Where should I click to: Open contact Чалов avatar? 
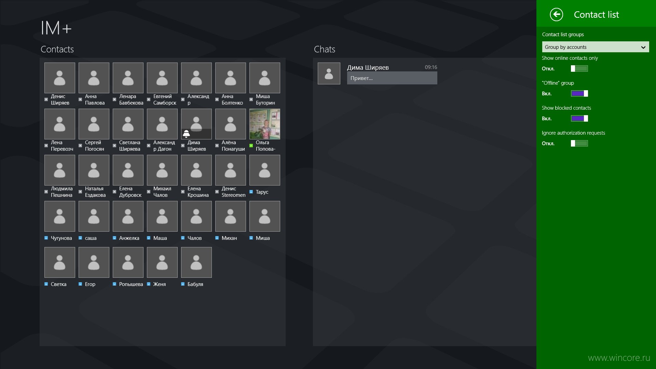(x=196, y=216)
